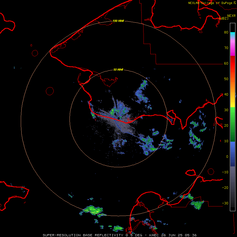Click the red circle marker below the color scale's -10
Image resolution: width=237 pixels, height=237 pixels.
211,171
